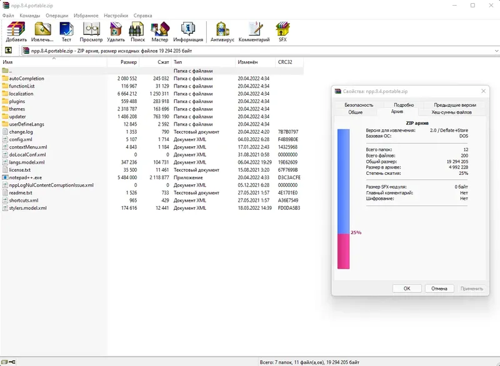Open the Просмотр (View) toolbar icon
The width and height of the screenshot is (500, 366).
91,29
